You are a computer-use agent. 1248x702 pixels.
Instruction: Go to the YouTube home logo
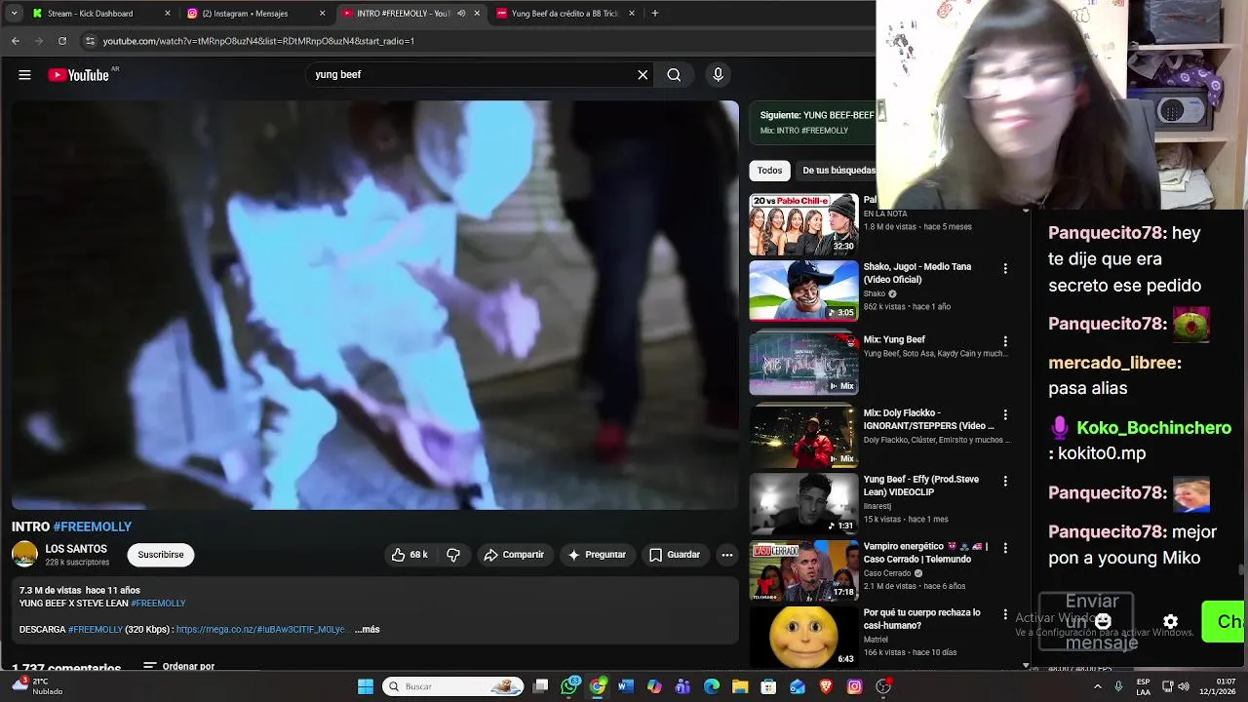pos(78,75)
